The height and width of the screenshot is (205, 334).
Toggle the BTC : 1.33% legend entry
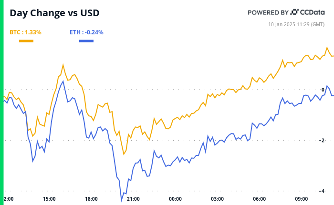(25, 32)
